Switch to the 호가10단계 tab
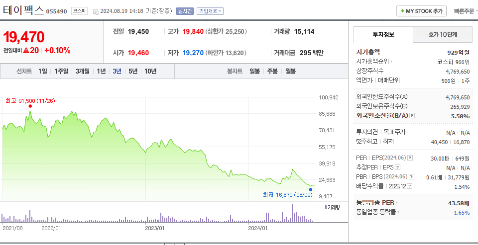This screenshot has height=245, width=478. [x=443, y=34]
